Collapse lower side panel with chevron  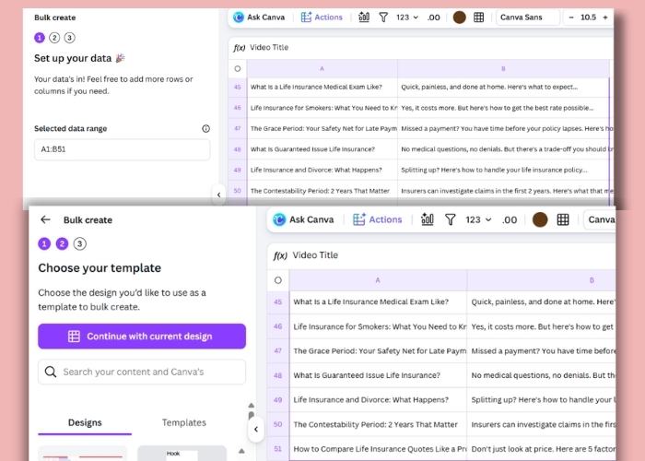(256, 430)
